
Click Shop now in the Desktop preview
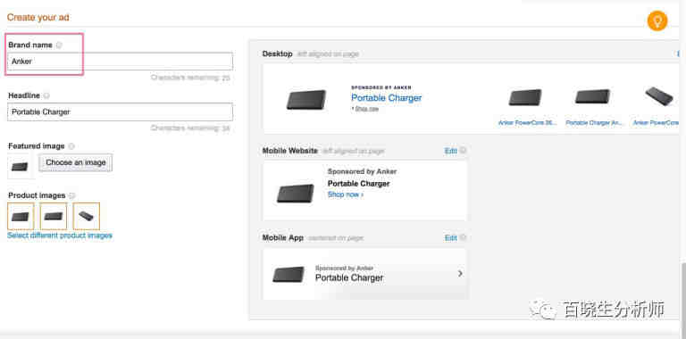click(366, 109)
